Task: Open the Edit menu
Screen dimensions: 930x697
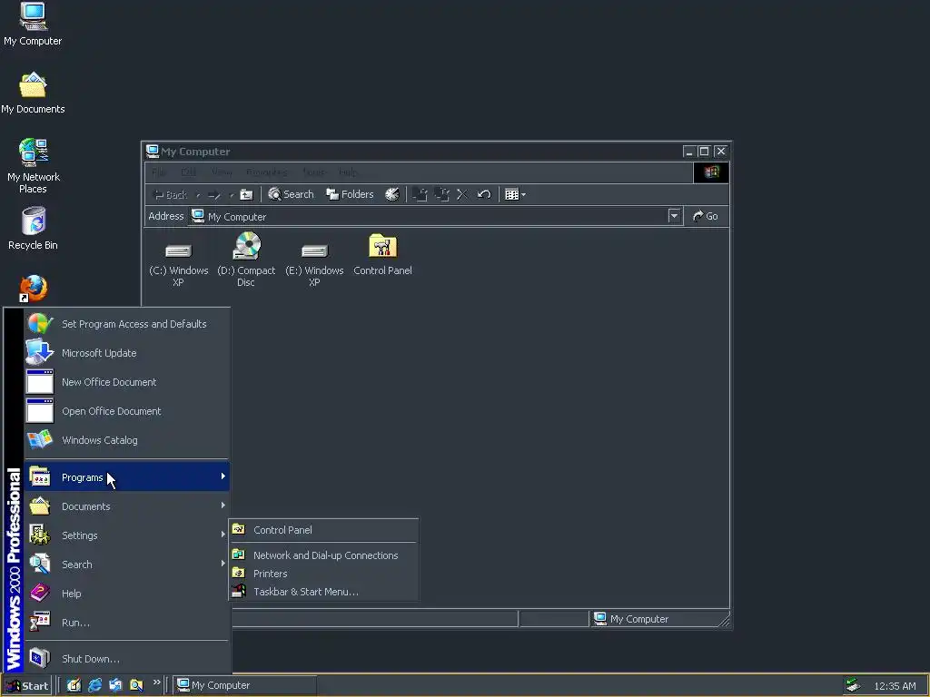Action: coord(188,172)
